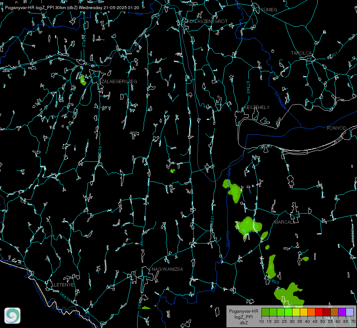Click the road number 07343 label
This screenshot has width=357, height=328.
tap(248, 87)
